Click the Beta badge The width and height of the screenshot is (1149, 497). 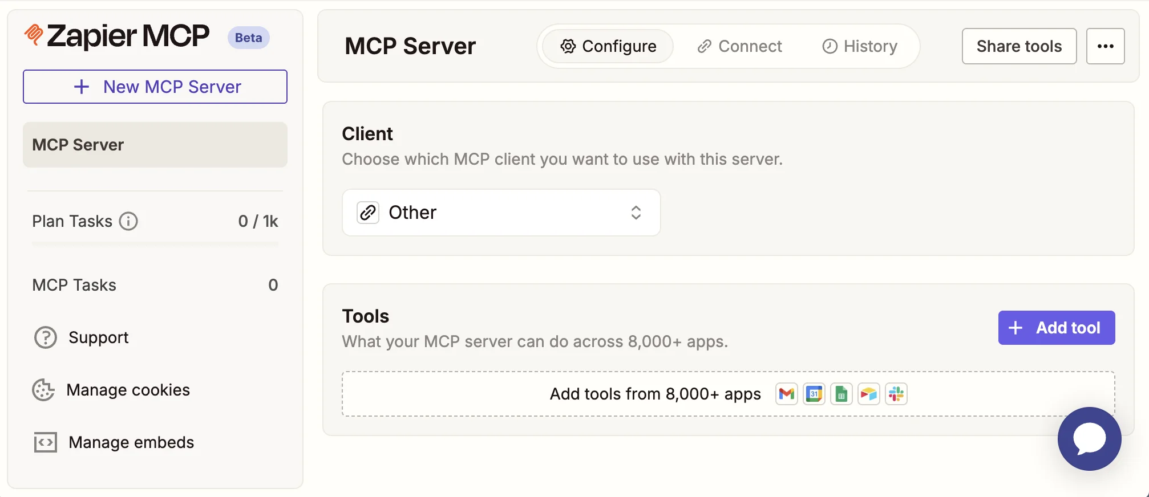(248, 38)
